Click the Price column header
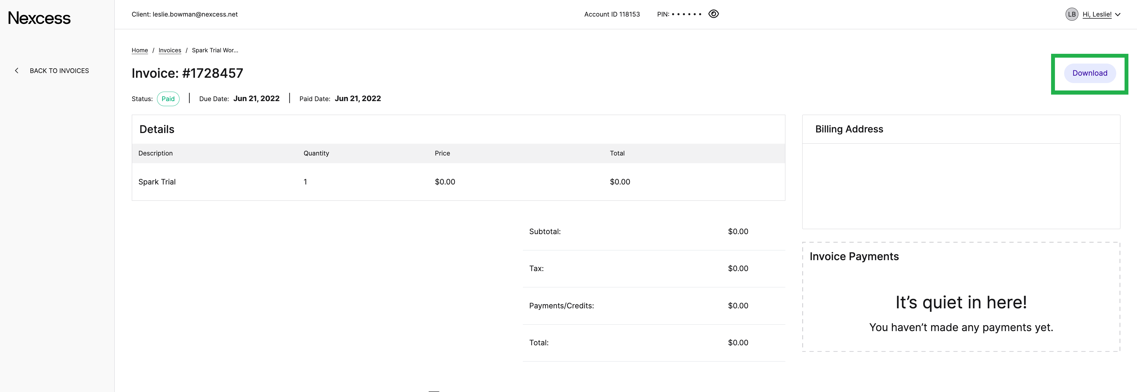Image resolution: width=1137 pixels, height=392 pixels. pyautogui.click(x=442, y=153)
